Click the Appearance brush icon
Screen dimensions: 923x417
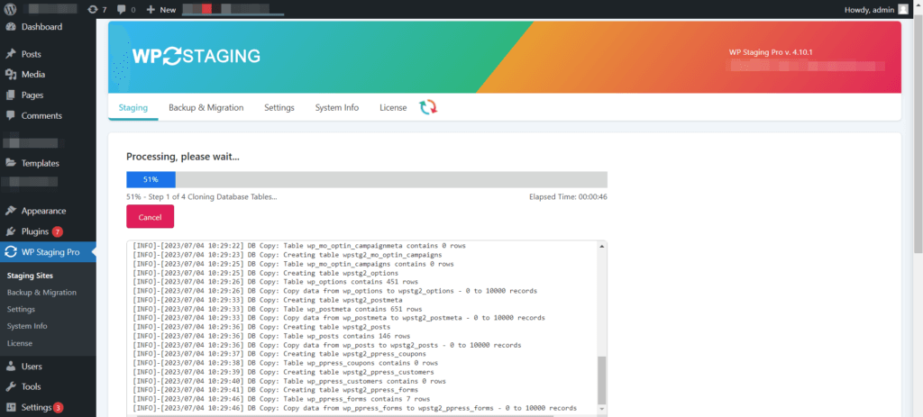(11, 211)
